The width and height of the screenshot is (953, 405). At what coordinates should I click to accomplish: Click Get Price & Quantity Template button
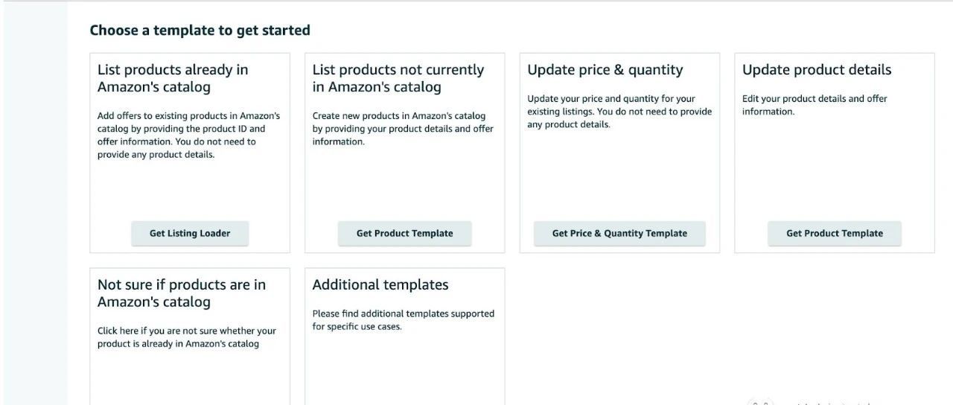coord(619,233)
